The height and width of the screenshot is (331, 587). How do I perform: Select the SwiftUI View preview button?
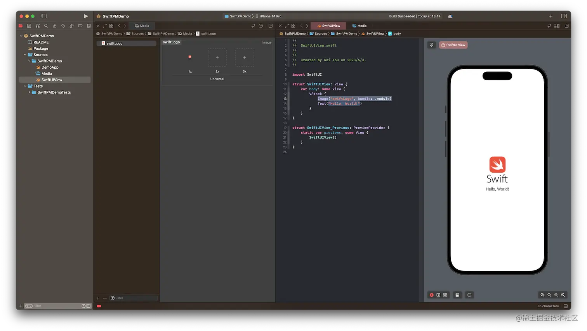pos(453,45)
